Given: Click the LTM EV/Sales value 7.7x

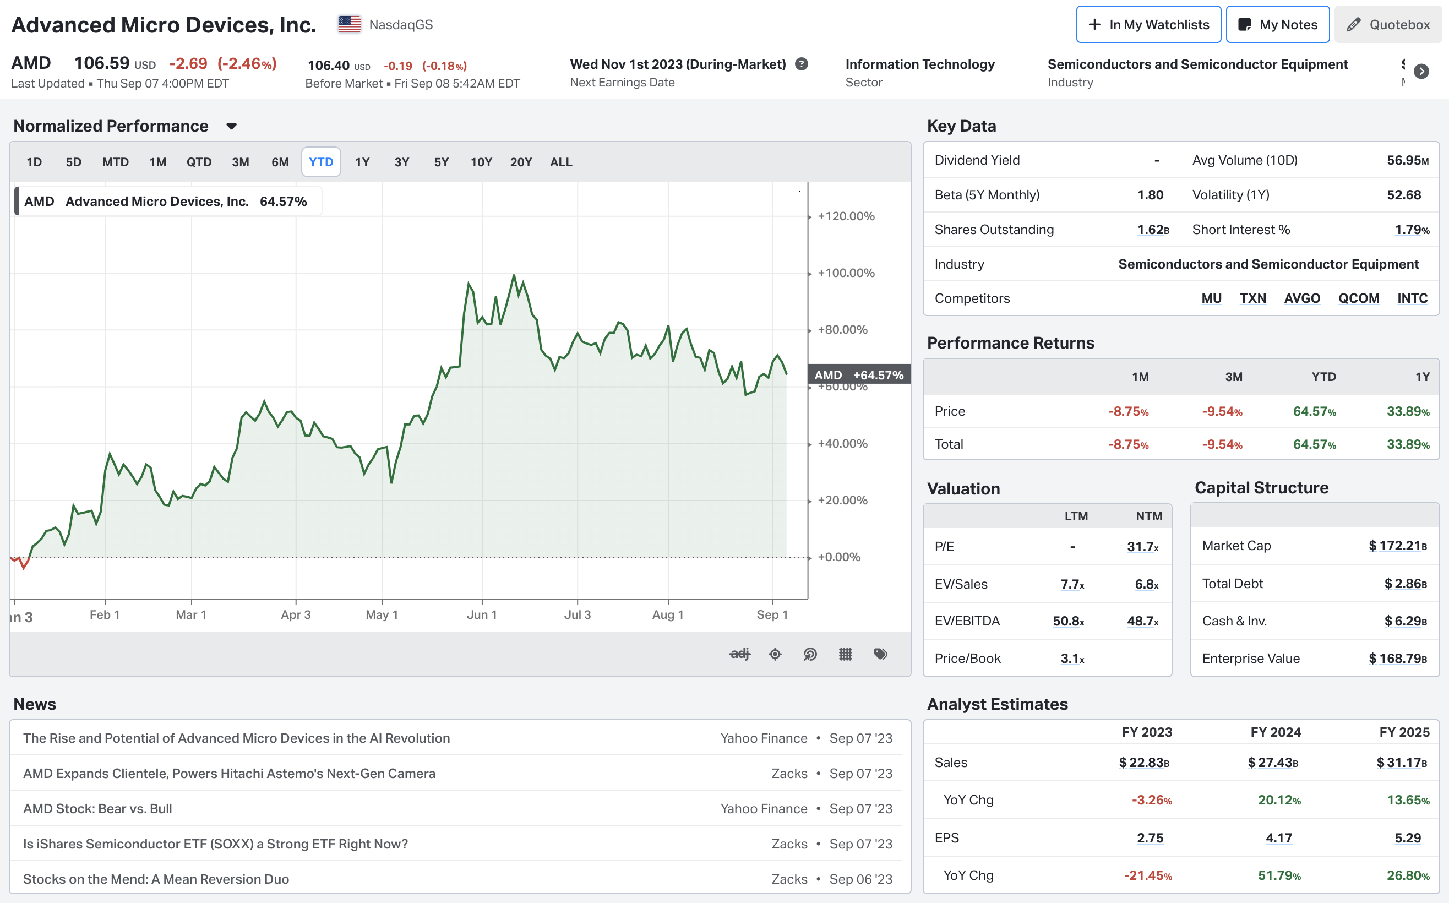Looking at the screenshot, I should tap(1072, 584).
